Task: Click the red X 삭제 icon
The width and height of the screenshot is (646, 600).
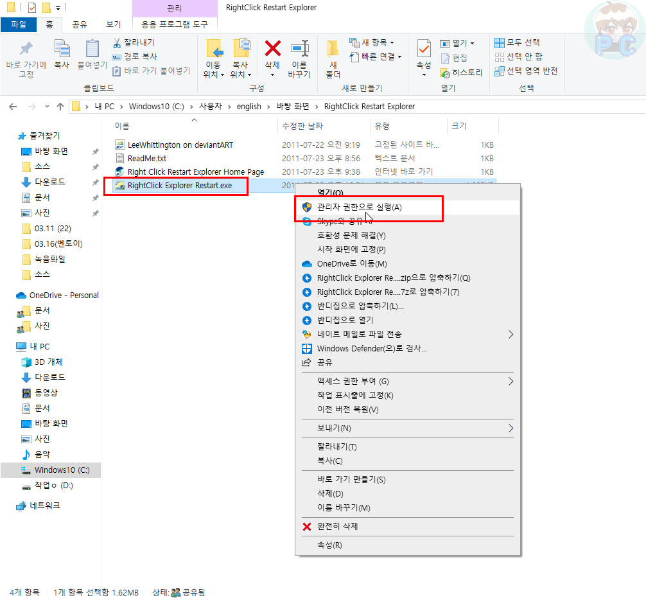Action: pyautogui.click(x=272, y=48)
